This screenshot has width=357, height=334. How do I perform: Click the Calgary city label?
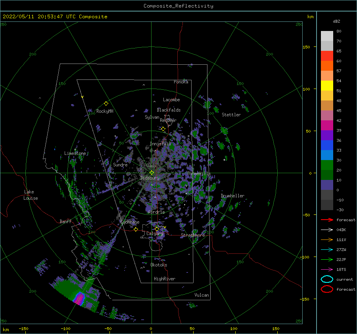coord(155,234)
